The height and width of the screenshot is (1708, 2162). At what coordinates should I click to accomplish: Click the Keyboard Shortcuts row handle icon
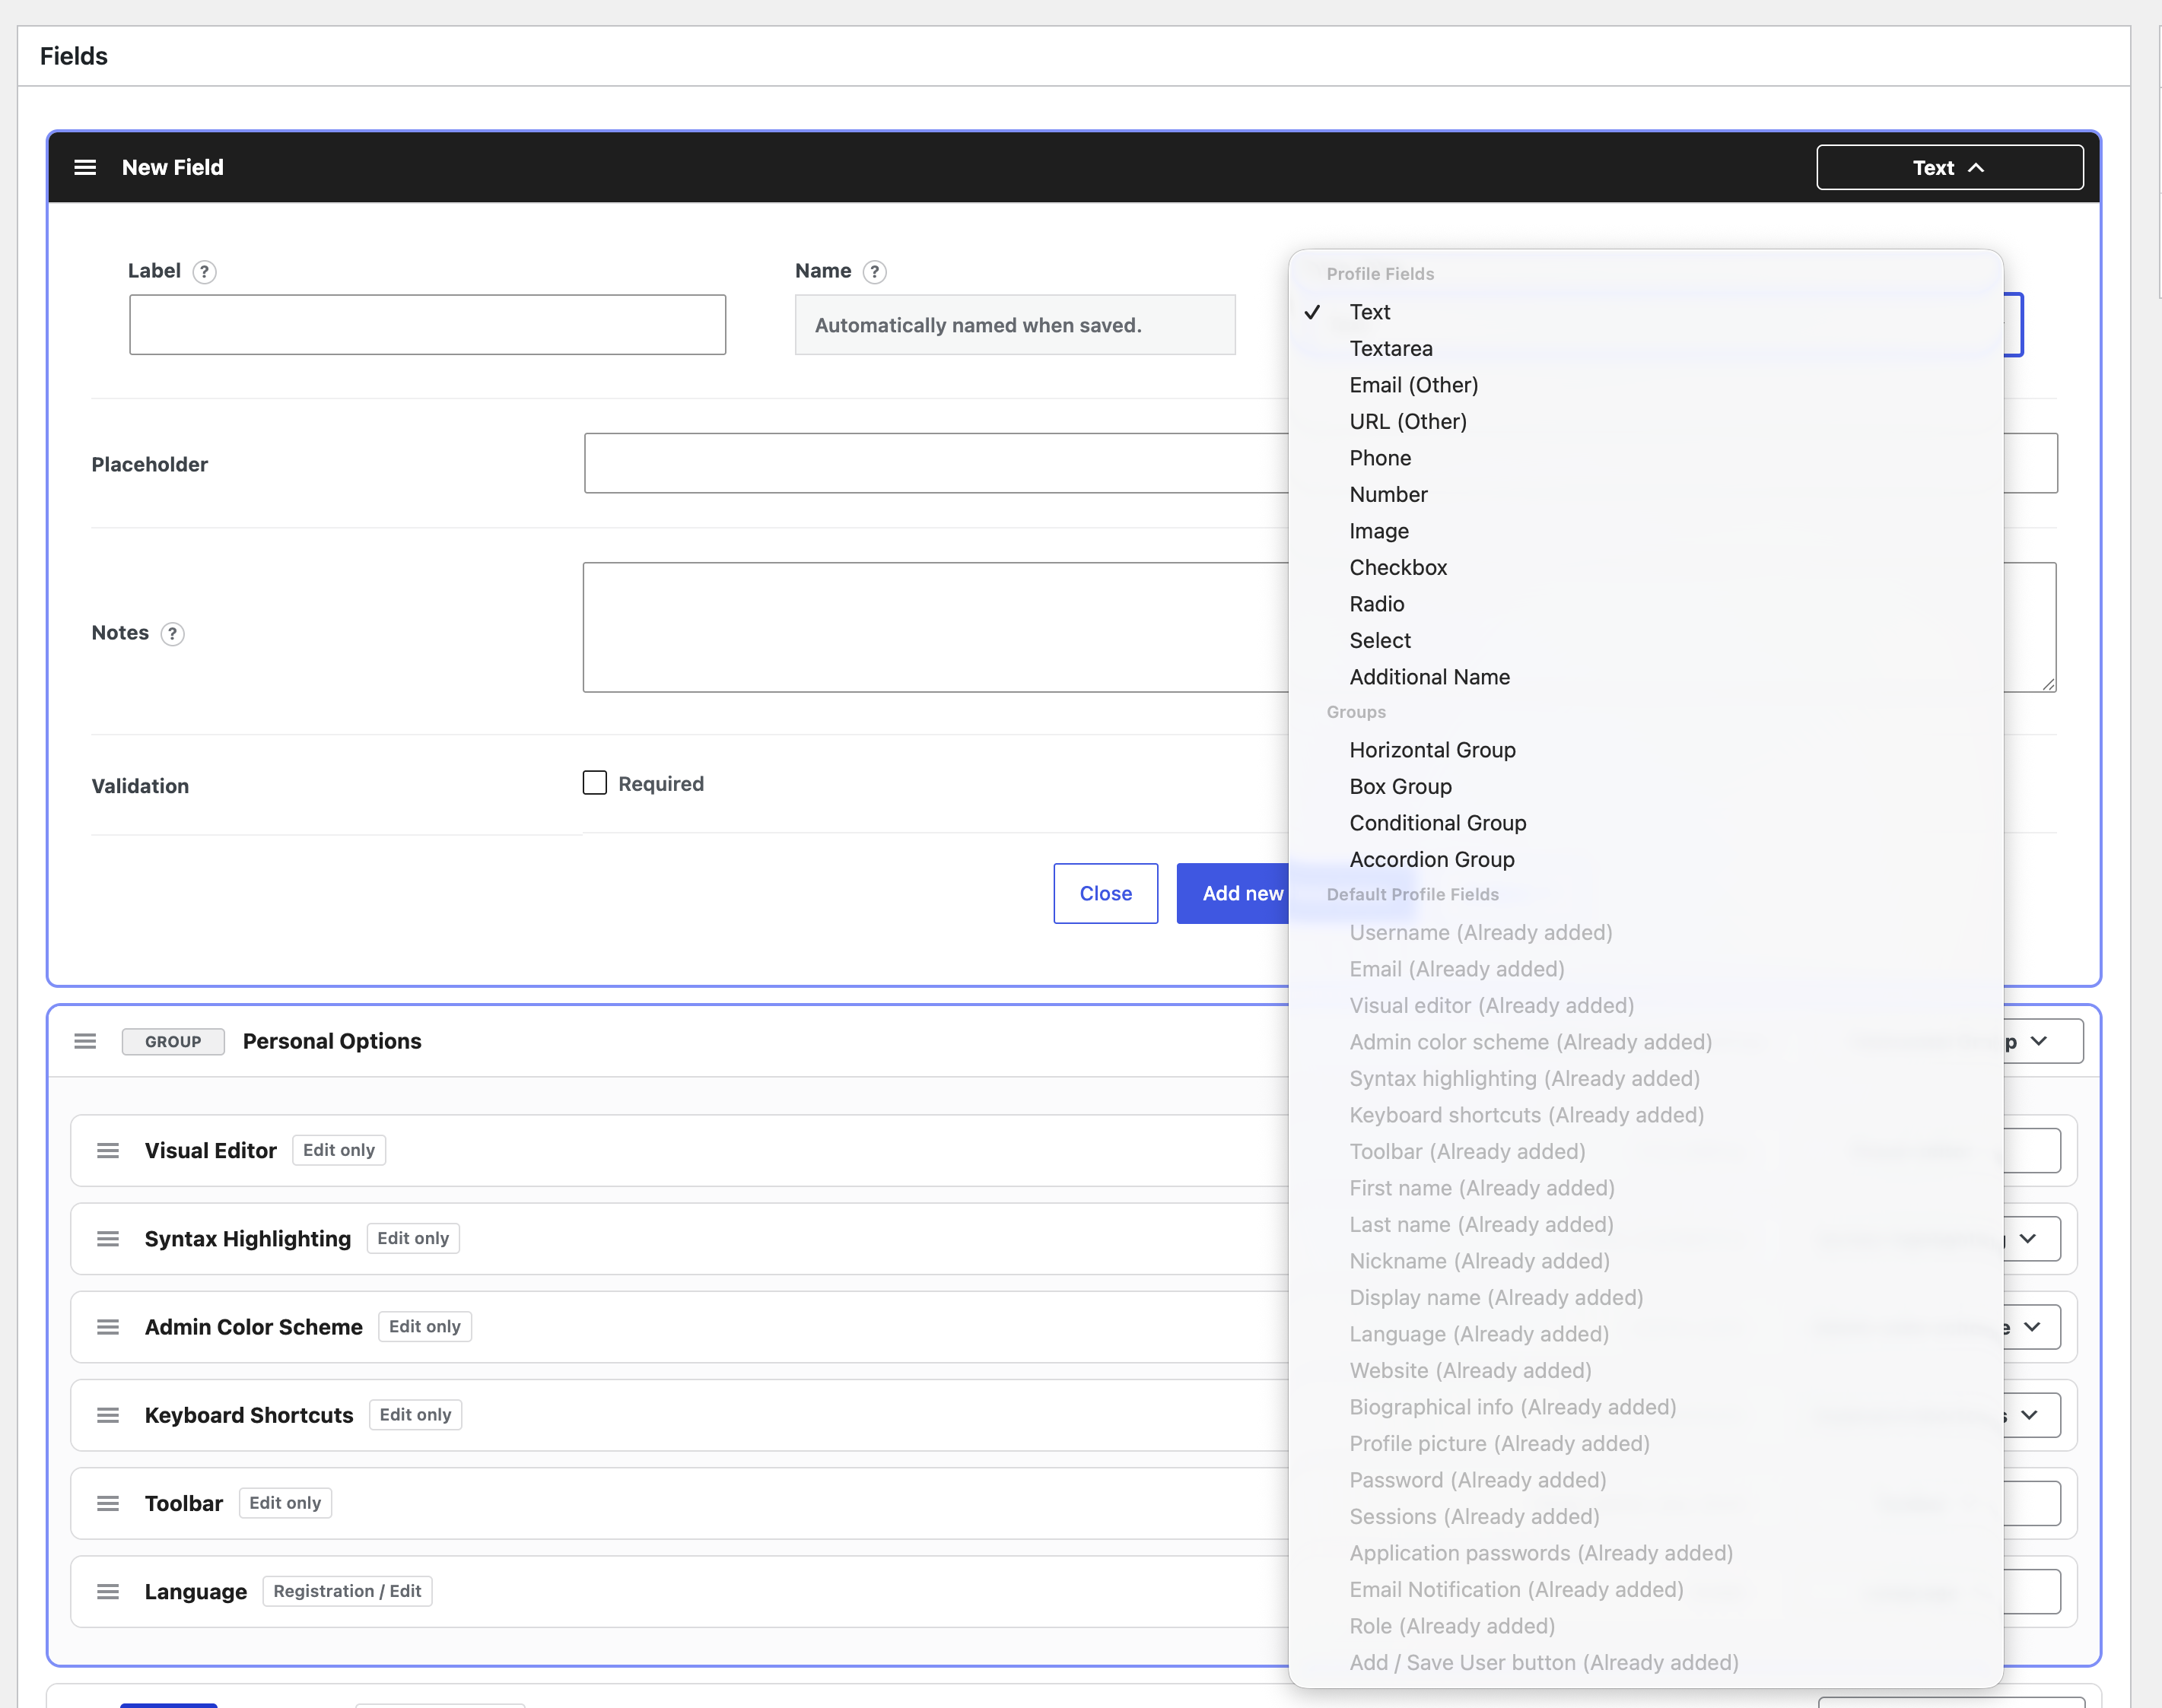tap(108, 1415)
